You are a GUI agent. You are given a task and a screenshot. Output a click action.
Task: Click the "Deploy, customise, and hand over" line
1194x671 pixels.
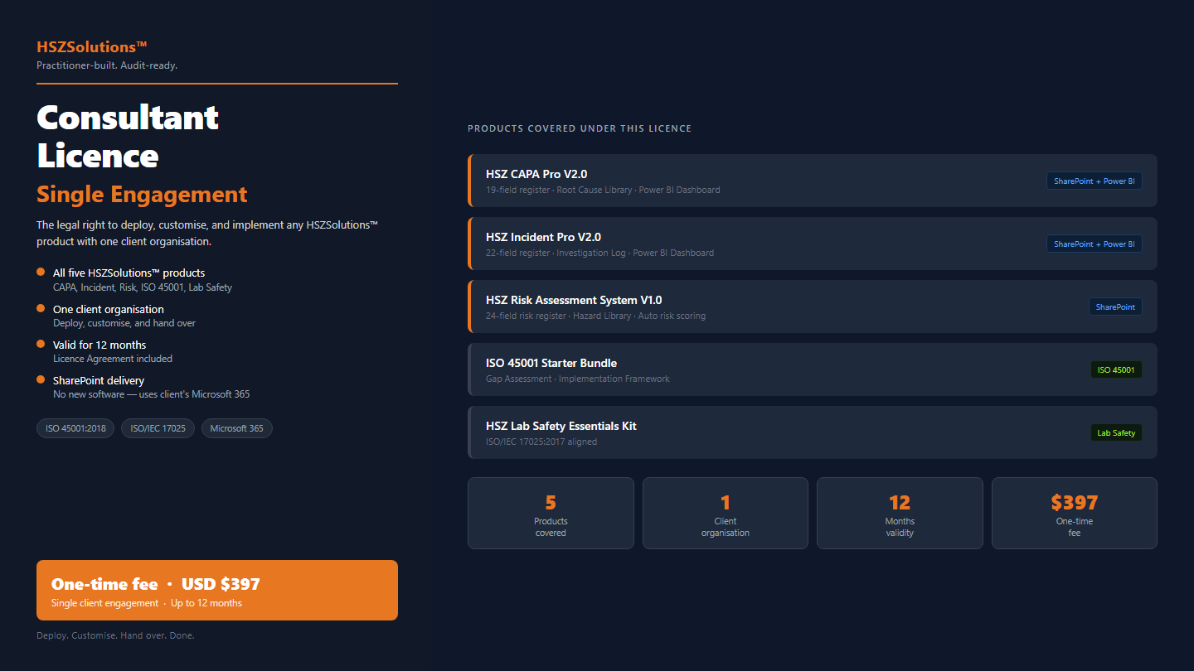point(124,323)
